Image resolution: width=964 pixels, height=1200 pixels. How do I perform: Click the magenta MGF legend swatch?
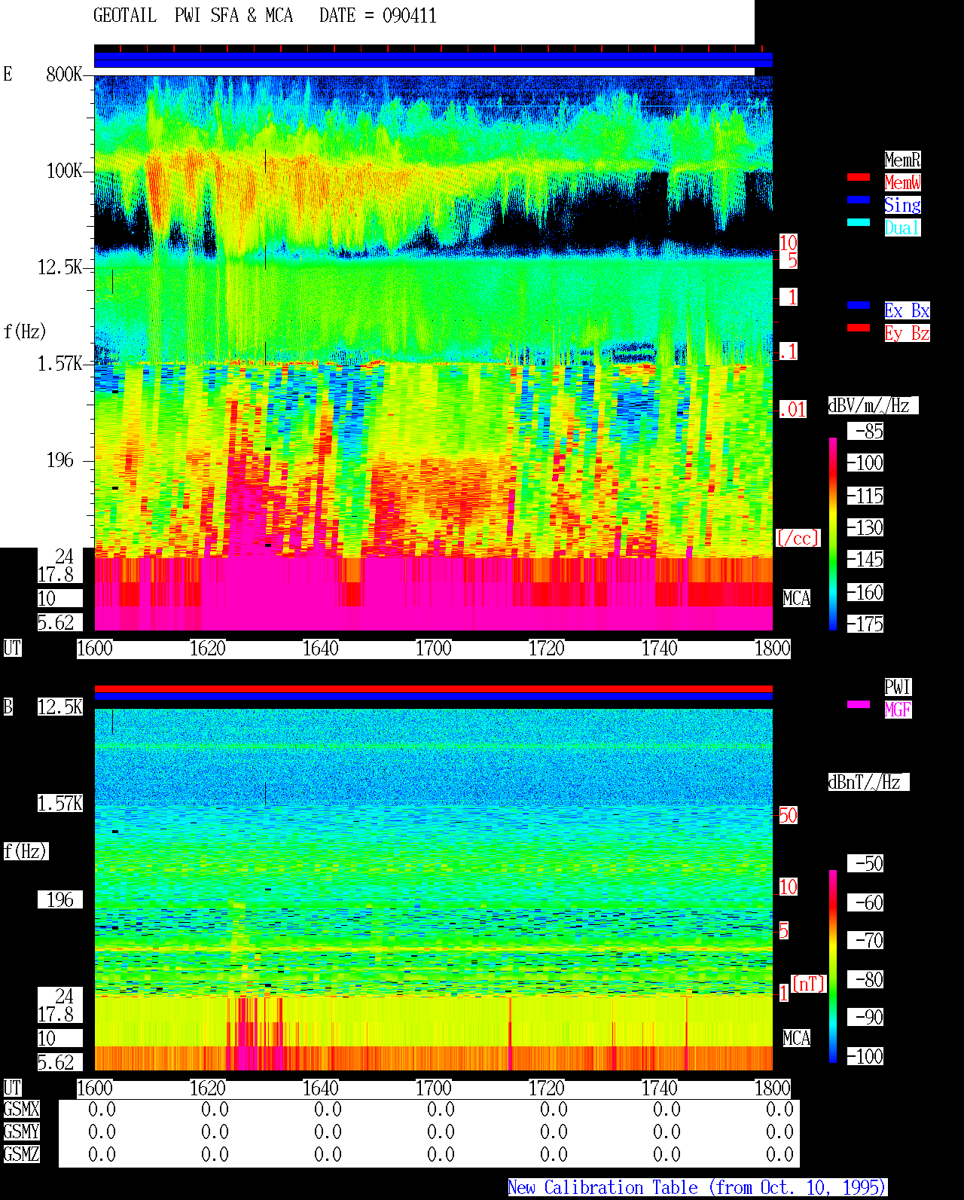click(859, 704)
